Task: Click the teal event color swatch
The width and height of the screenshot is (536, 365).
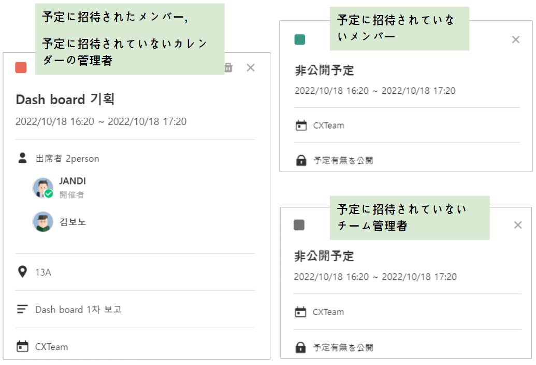Action: pyautogui.click(x=299, y=40)
